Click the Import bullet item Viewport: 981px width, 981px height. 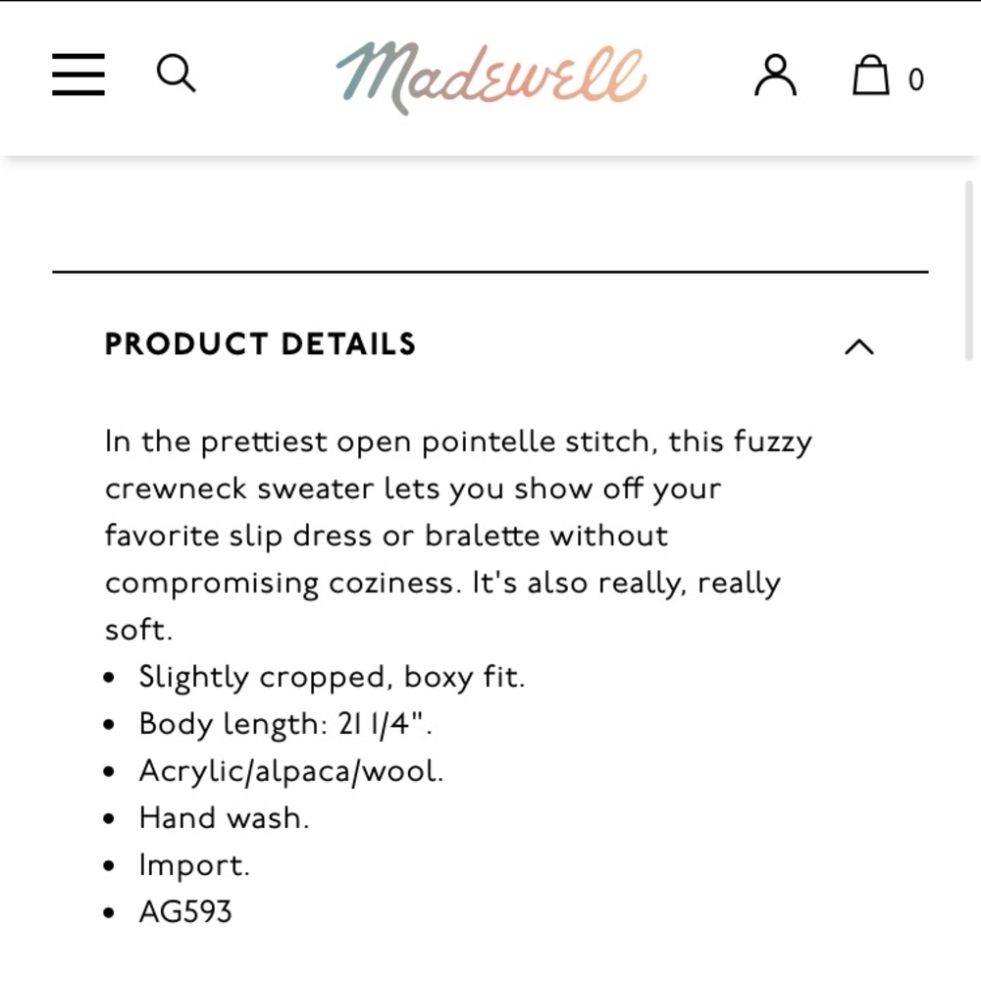tap(194, 865)
